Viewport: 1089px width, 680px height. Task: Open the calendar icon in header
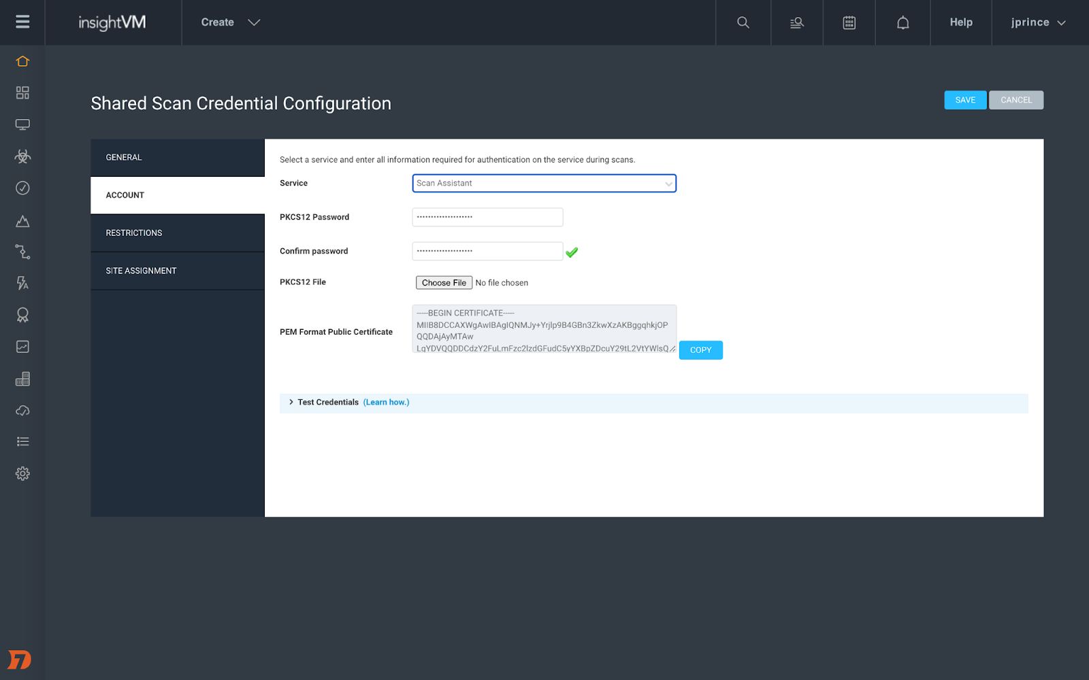[849, 22]
